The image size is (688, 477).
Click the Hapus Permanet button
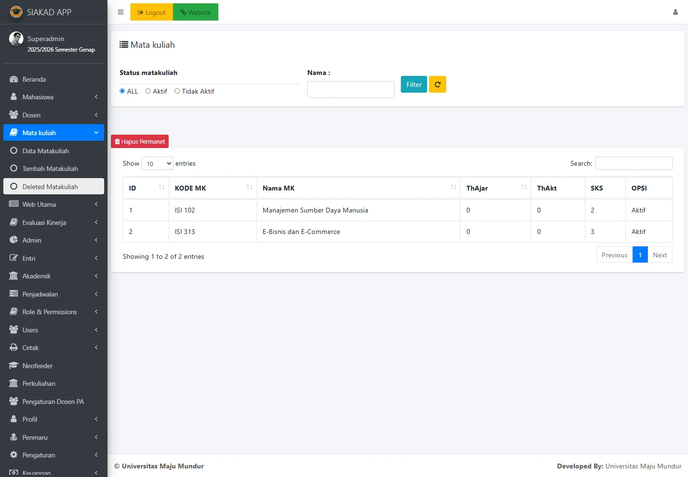point(140,141)
